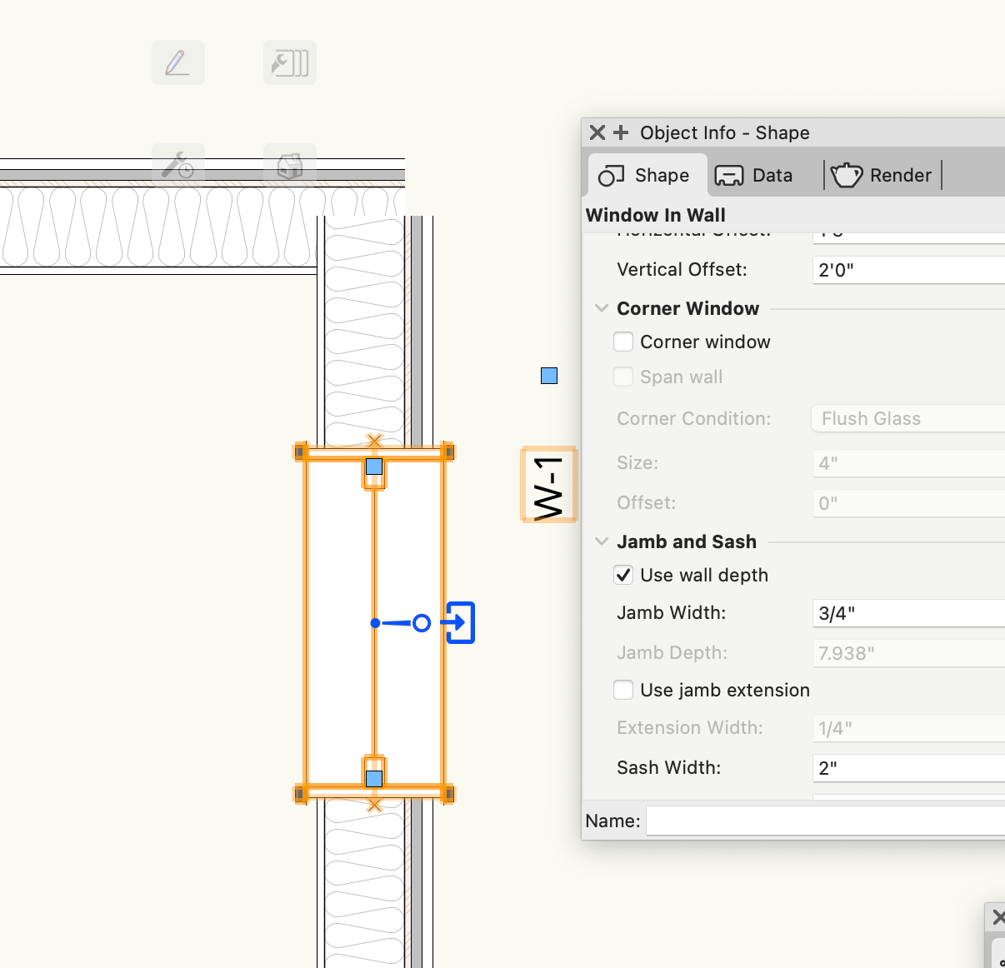Collapse the Corner Window section

point(602,308)
